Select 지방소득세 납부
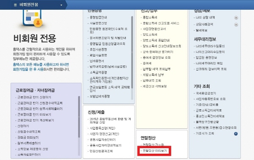Viewport: 254px width, 160px height. 153,75
